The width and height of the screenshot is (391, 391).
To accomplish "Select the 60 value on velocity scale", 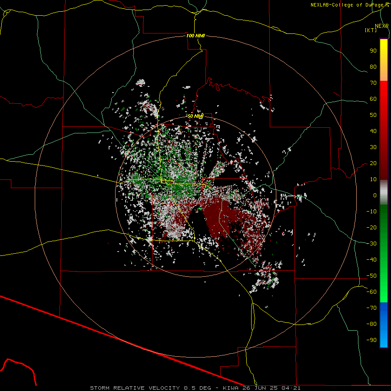I will click(373, 99).
